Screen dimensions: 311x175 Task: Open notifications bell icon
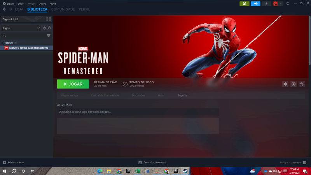pos(266,3)
